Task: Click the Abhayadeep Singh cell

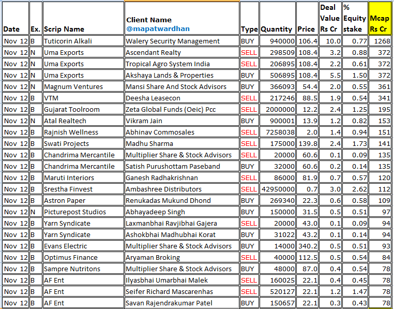Action: (182, 212)
